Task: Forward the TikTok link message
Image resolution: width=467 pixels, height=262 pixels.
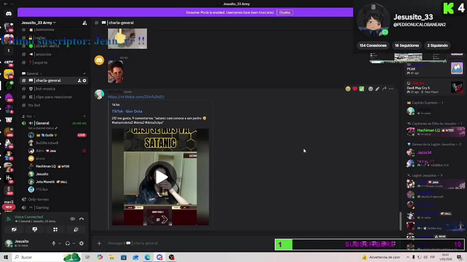Action: click(x=384, y=89)
